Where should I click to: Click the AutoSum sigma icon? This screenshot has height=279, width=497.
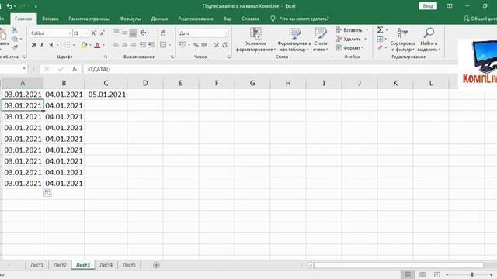coord(380,29)
